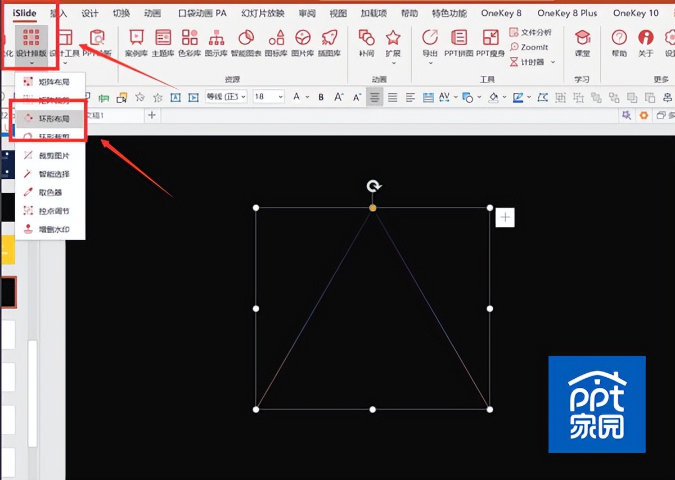This screenshot has height=480, width=675.
Task: Click the triangle's rotation handle
Action: [x=373, y=186]
